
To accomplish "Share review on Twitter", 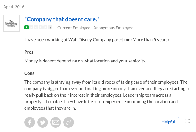I will point(43,122).
